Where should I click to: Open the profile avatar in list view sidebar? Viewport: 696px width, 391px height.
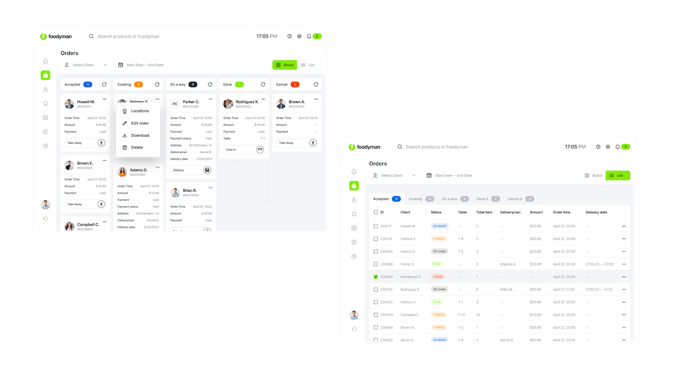coord(354,315)
